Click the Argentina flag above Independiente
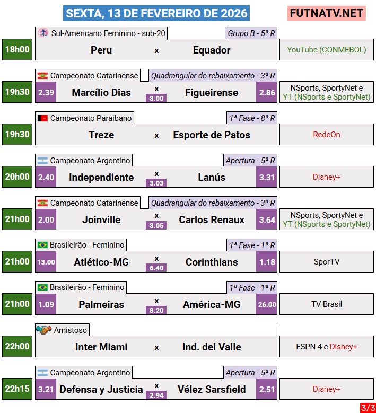The height and width of the screenshot is (413, 376). (x=43, y=161)
